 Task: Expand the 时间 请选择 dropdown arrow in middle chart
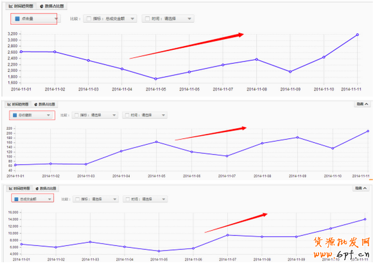pyautogui.click(x=163, y=115)
